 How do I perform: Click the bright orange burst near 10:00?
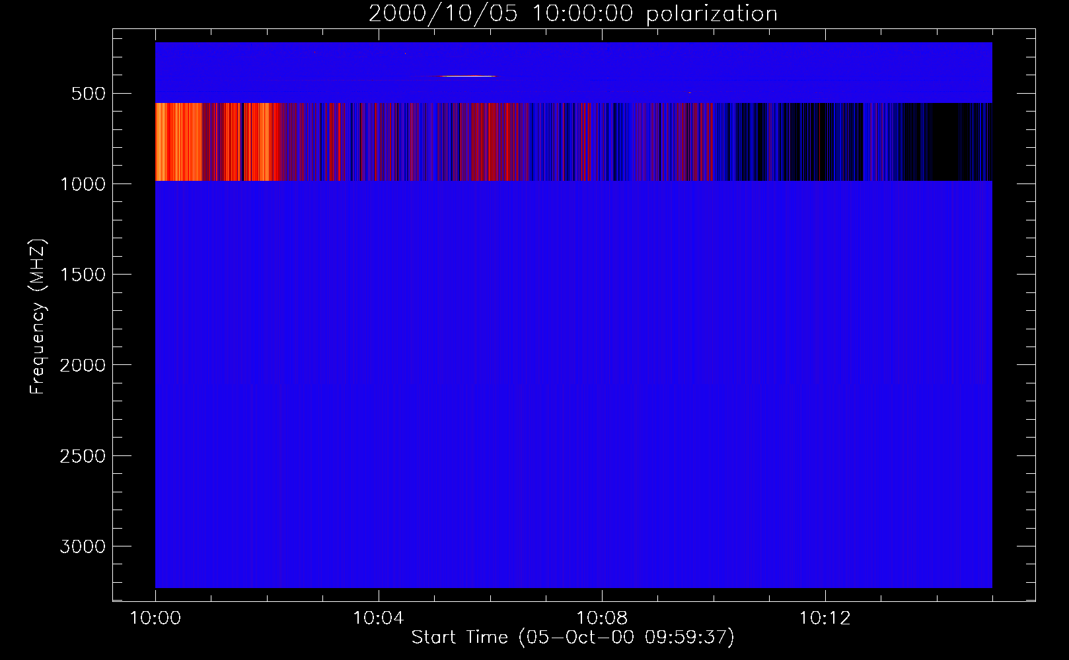178,142
